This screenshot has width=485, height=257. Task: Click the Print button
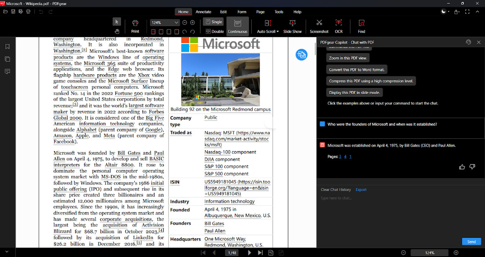point(135,27)
